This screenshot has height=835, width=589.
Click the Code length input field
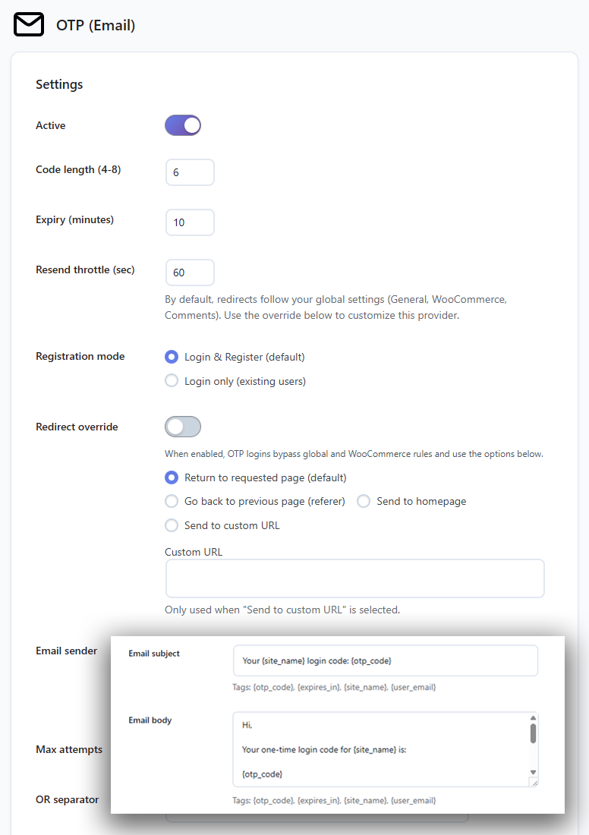[x=190, y=172]
